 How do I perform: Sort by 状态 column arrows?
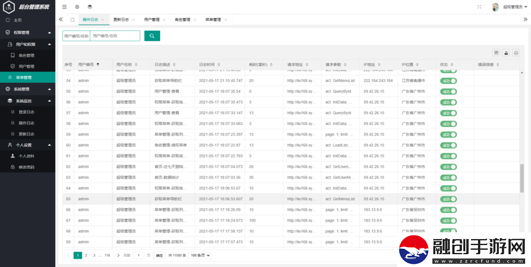coord(452,64)
